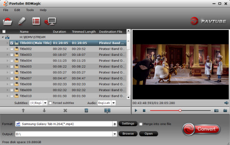Viewport: 230px width, 145px height.
Task: Collapse the H:\BDMV\STREAM tree node
Action: click(x=3, y=37)
